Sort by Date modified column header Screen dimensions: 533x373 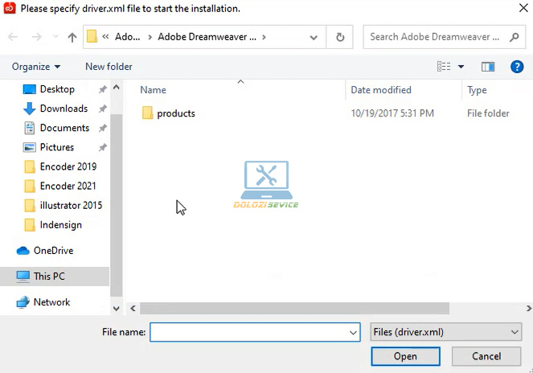point(381,90)
